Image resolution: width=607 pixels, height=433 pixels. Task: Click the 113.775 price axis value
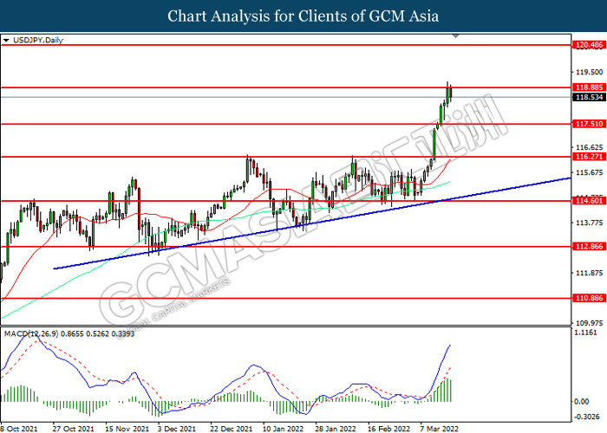589,223
